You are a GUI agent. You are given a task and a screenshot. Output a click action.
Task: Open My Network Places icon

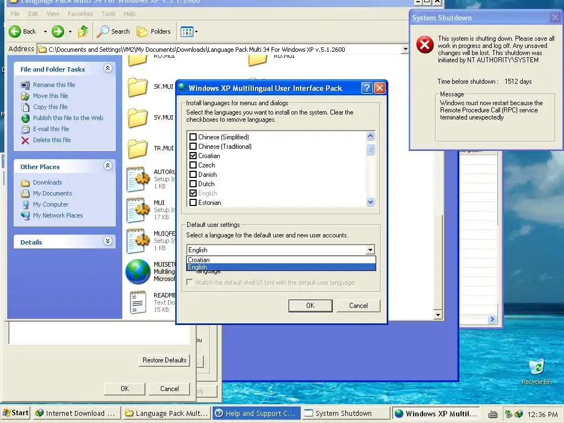pos(25,215)
